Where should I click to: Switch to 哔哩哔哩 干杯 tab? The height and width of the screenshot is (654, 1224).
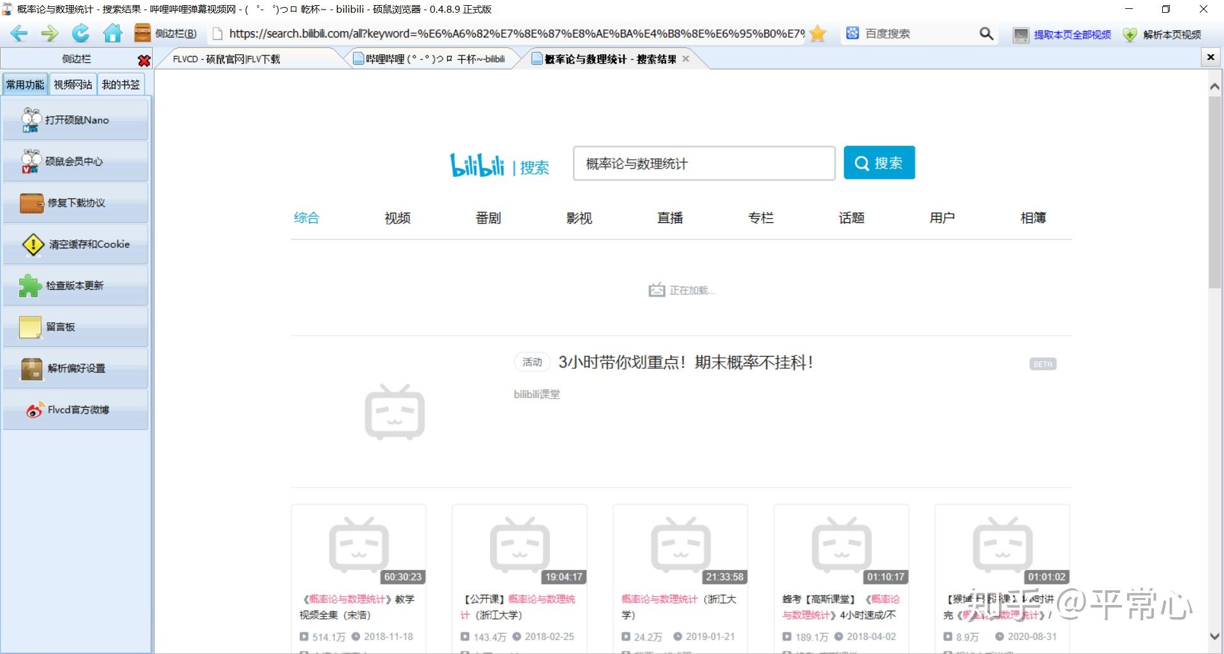pyautogui.click(x=433, y=59)
